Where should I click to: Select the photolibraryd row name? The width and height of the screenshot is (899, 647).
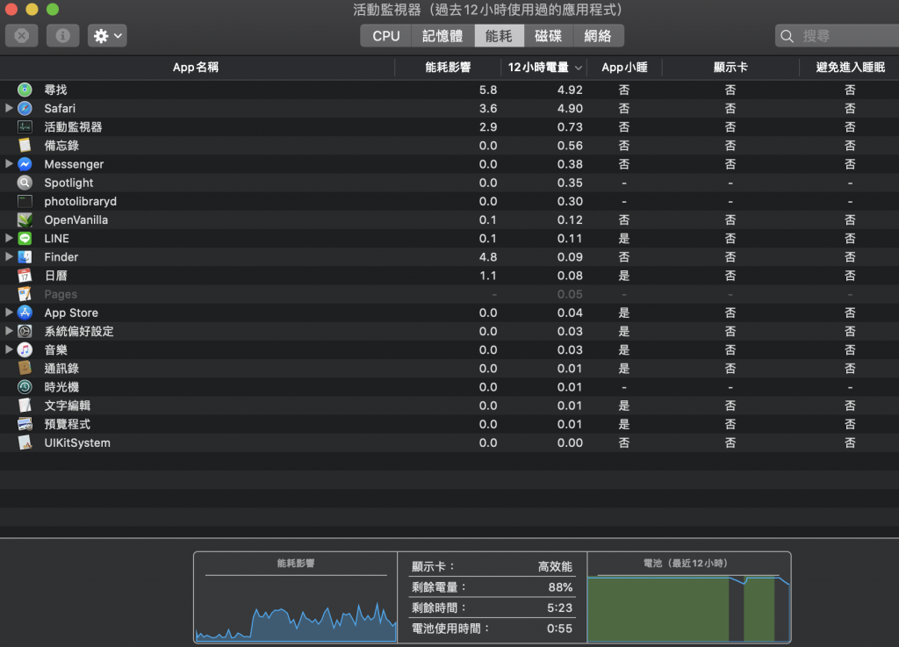pos(80,202)
